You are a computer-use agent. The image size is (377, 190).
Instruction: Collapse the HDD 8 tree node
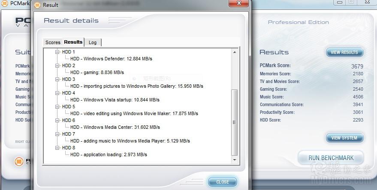(x=57, y=148)
